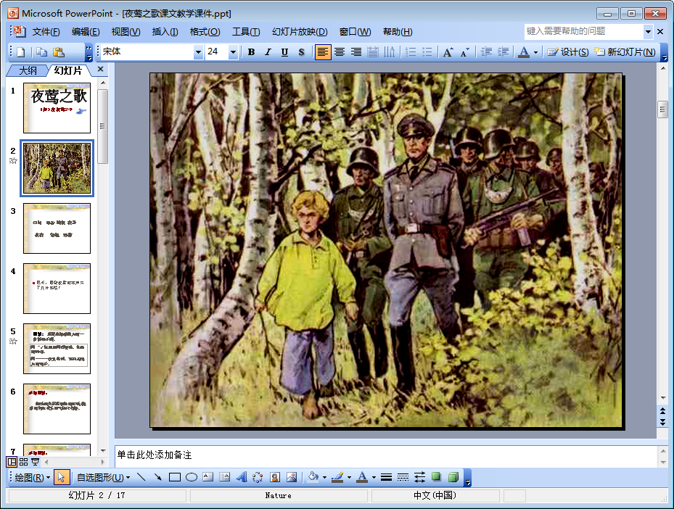
Task: Open font color dropdown arrow in formatting toolbar
Action: click(x=535, y=52)
